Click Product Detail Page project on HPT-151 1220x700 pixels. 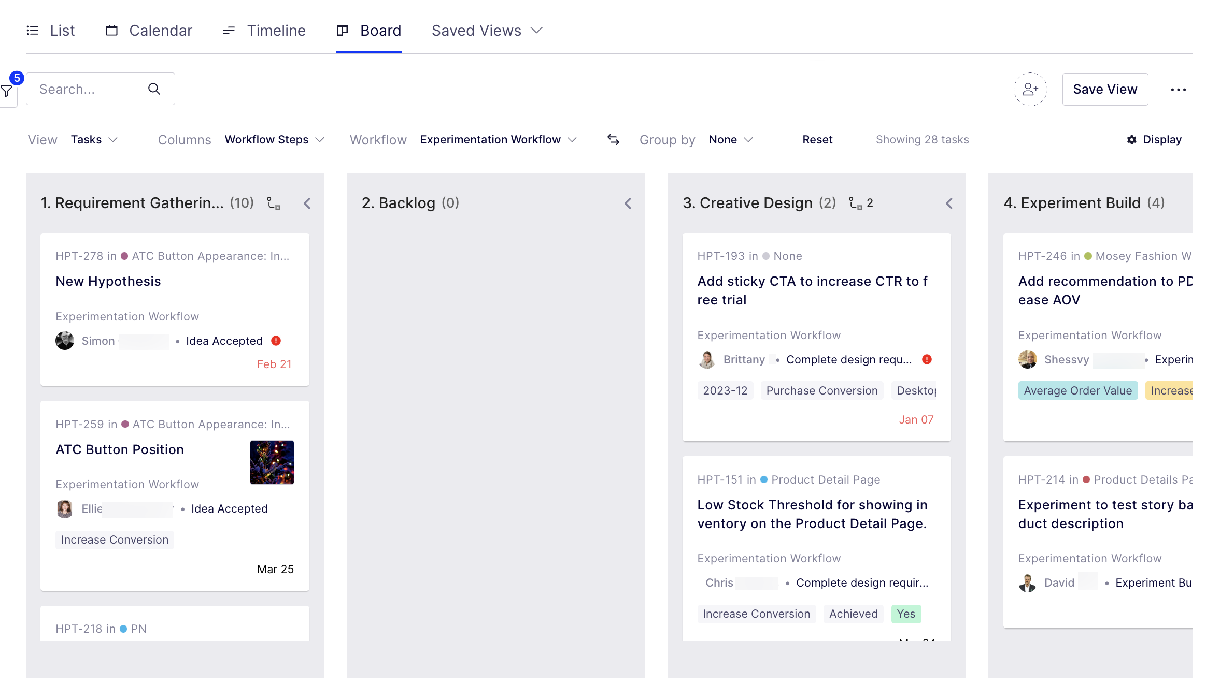[x=826, y=480]
